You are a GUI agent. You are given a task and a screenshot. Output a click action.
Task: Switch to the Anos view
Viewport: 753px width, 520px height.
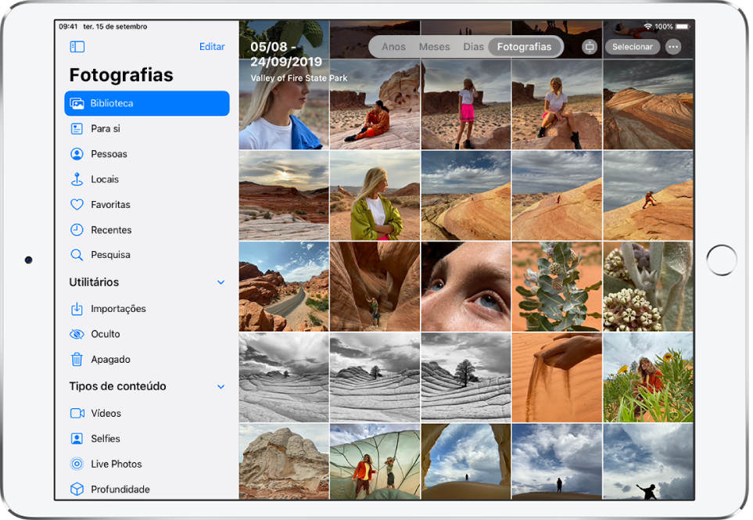[394, 47]
